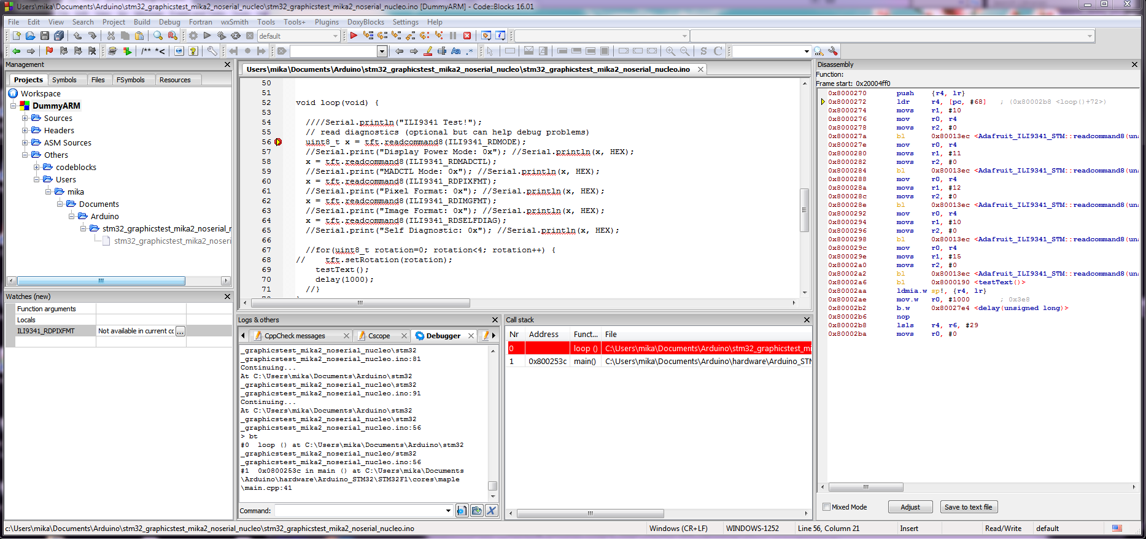Send the debugger command with the Command row icon
The width and height of the screenshot is (1146, 539).
pos(462,511)
